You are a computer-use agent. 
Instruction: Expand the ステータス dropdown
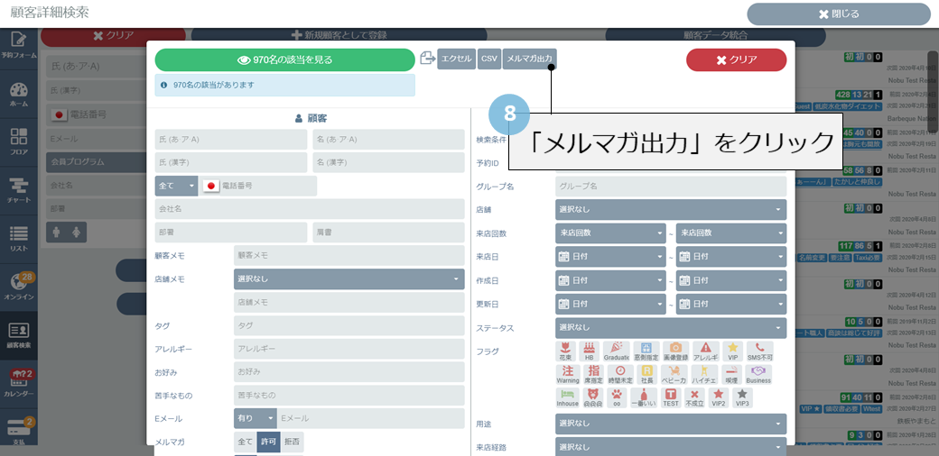coord(670,327)
